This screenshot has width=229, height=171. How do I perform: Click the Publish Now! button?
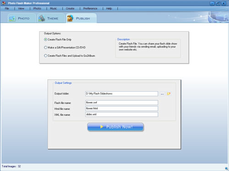pyautogui.click(x=115, y=127)
